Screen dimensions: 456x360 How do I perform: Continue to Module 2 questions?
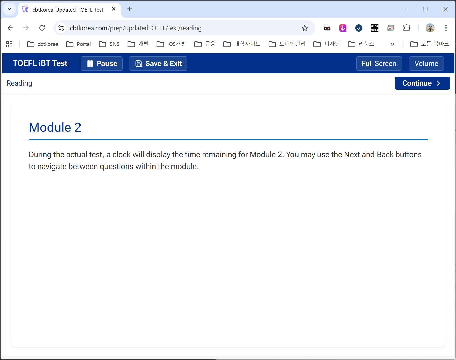pyautogui.click(x=422, y=83)
